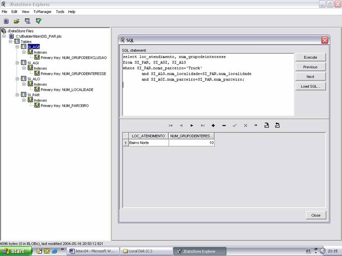Select Primary Key: NUM_GRUPODEINTERESSE item

73,74
